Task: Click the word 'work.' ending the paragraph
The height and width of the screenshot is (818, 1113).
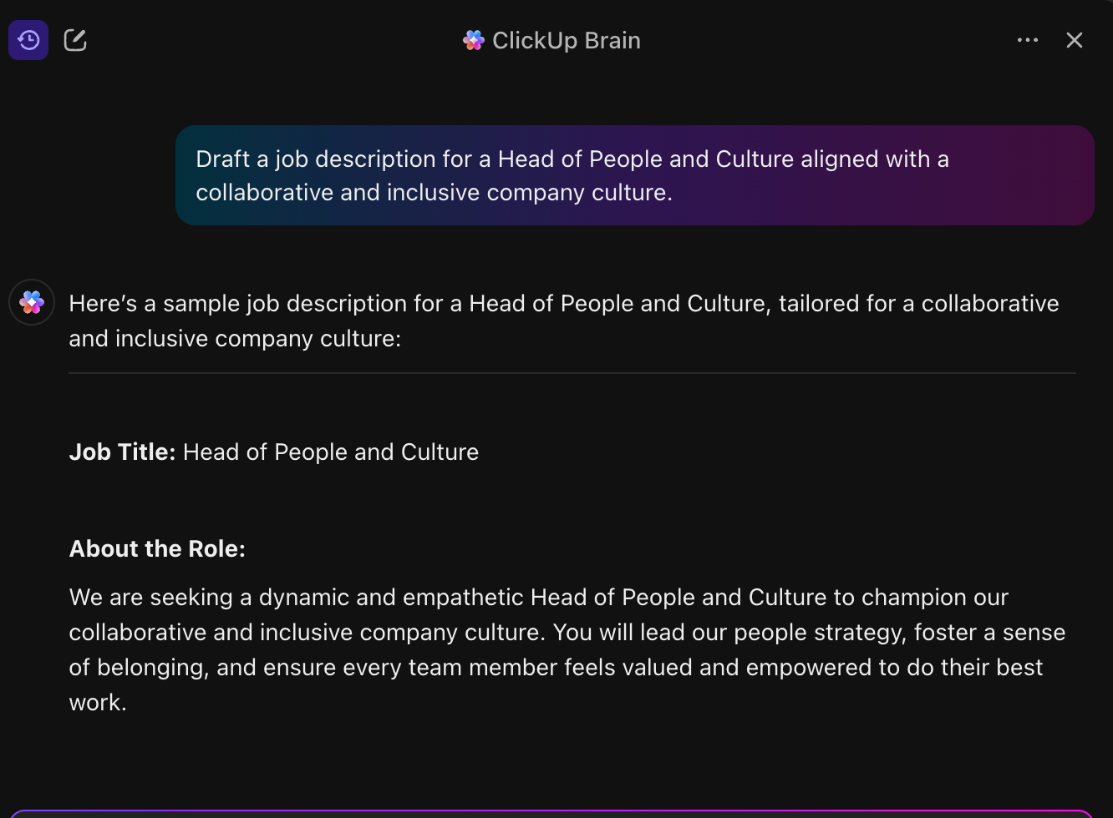Action: tap(98, 702)
